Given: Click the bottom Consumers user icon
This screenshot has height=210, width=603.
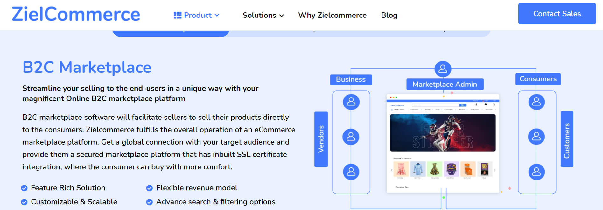Looking at the screenshot, I should pyautogui.click(x=536, y=172).
